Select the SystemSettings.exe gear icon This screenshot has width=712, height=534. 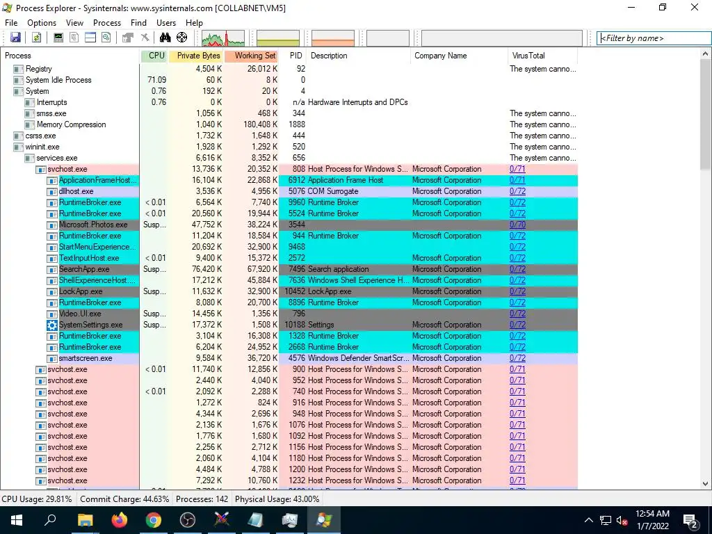(51, 325)
